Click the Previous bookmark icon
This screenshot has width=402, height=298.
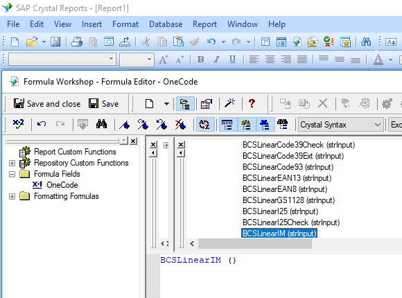(161, 124)
